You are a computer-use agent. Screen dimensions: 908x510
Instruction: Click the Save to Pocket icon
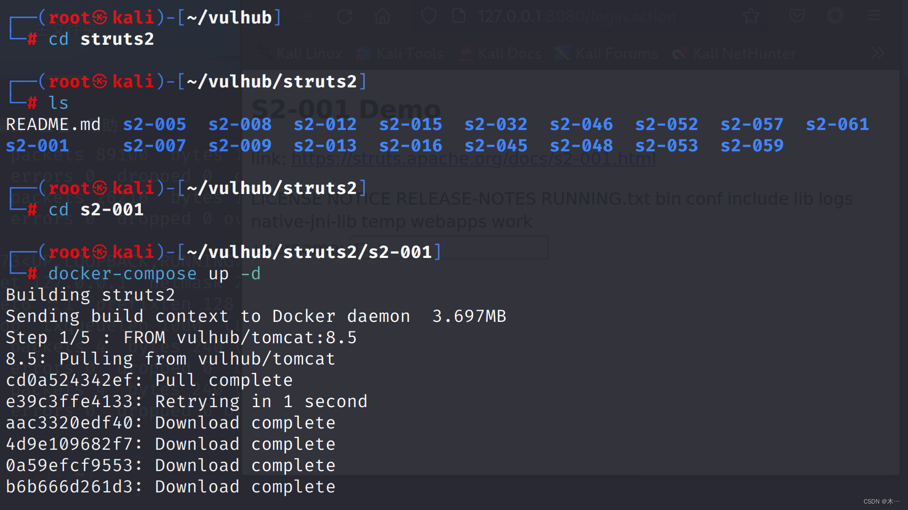pyautogui.click(x=797, y=16)
